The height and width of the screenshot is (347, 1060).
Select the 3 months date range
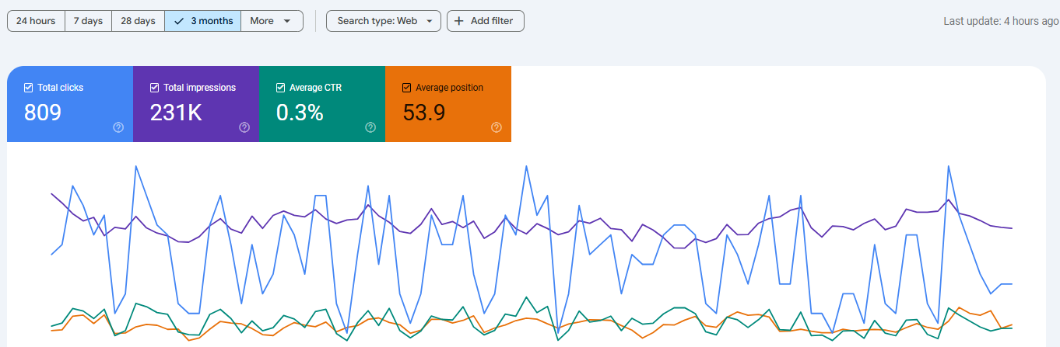pyautogui.click(x=202, y=21)
